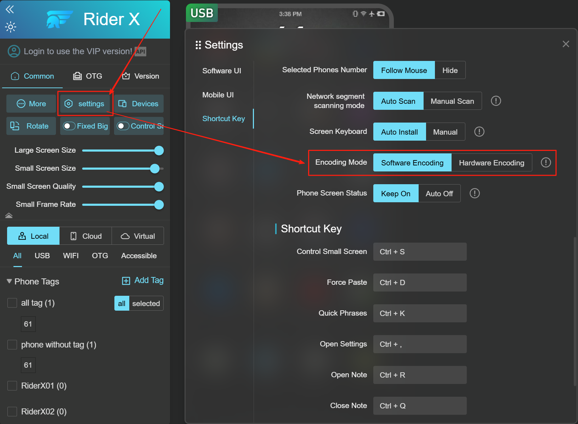This screenshot has width=578, height=424.
Task: Show info for Screen Keyboard
Action: [479, 132]
